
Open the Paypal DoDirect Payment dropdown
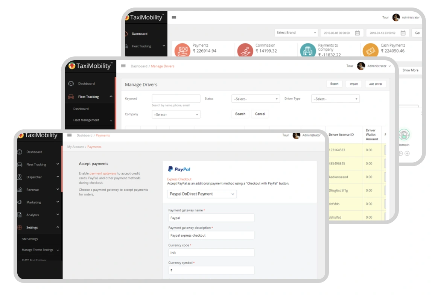202,194
